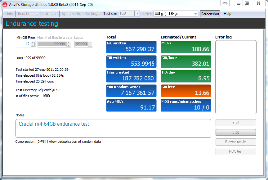Click the MiB/s 108.66 tile
268x180 pixels.
pos(186,47)
